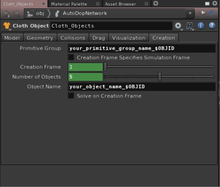Image resolution: width=220 pixels, height=187 pixels.
Task: Click the Creation Frame value field
Action: (x=85, y=67)
